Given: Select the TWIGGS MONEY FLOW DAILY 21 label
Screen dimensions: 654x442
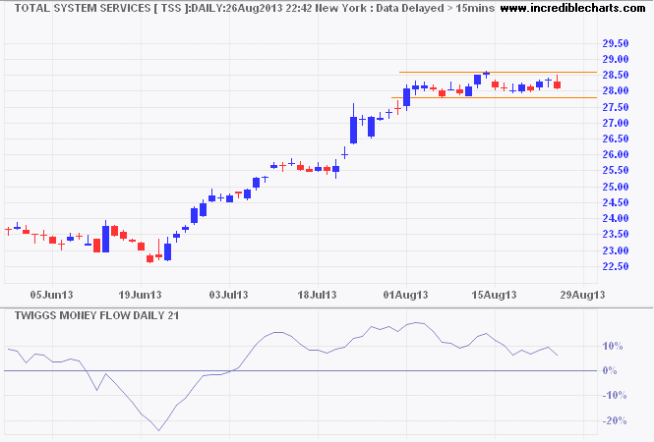Looking at the screenshot, I should click(96, 315).
